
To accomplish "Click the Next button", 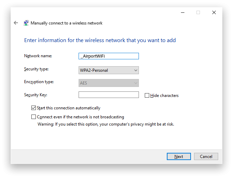I will pyautogui.click(x=179, y=156).
